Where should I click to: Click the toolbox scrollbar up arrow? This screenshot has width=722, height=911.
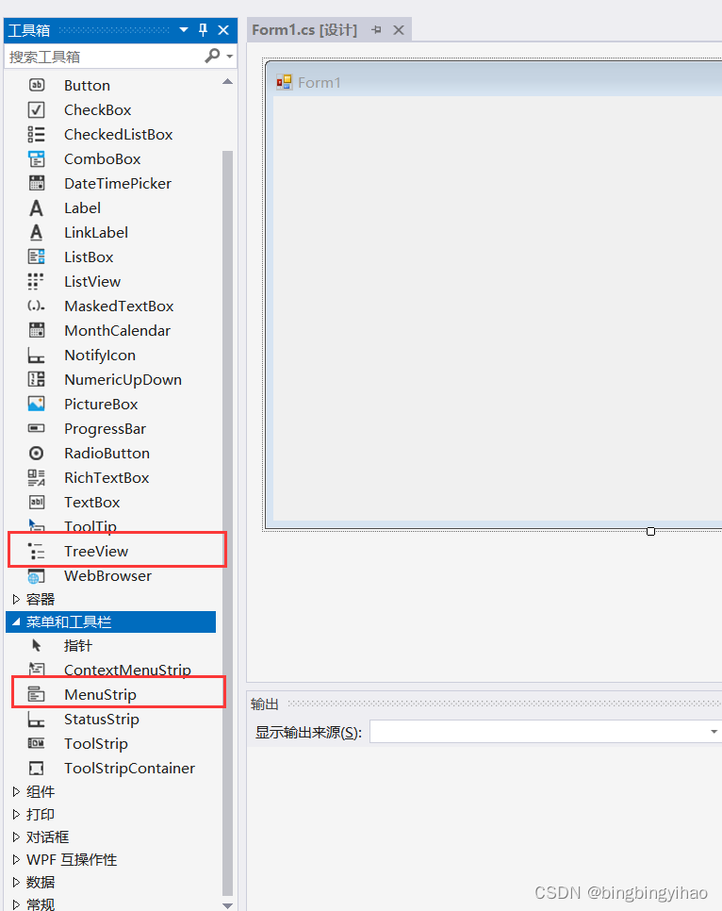pyautogui.click(x=228, y=82)
